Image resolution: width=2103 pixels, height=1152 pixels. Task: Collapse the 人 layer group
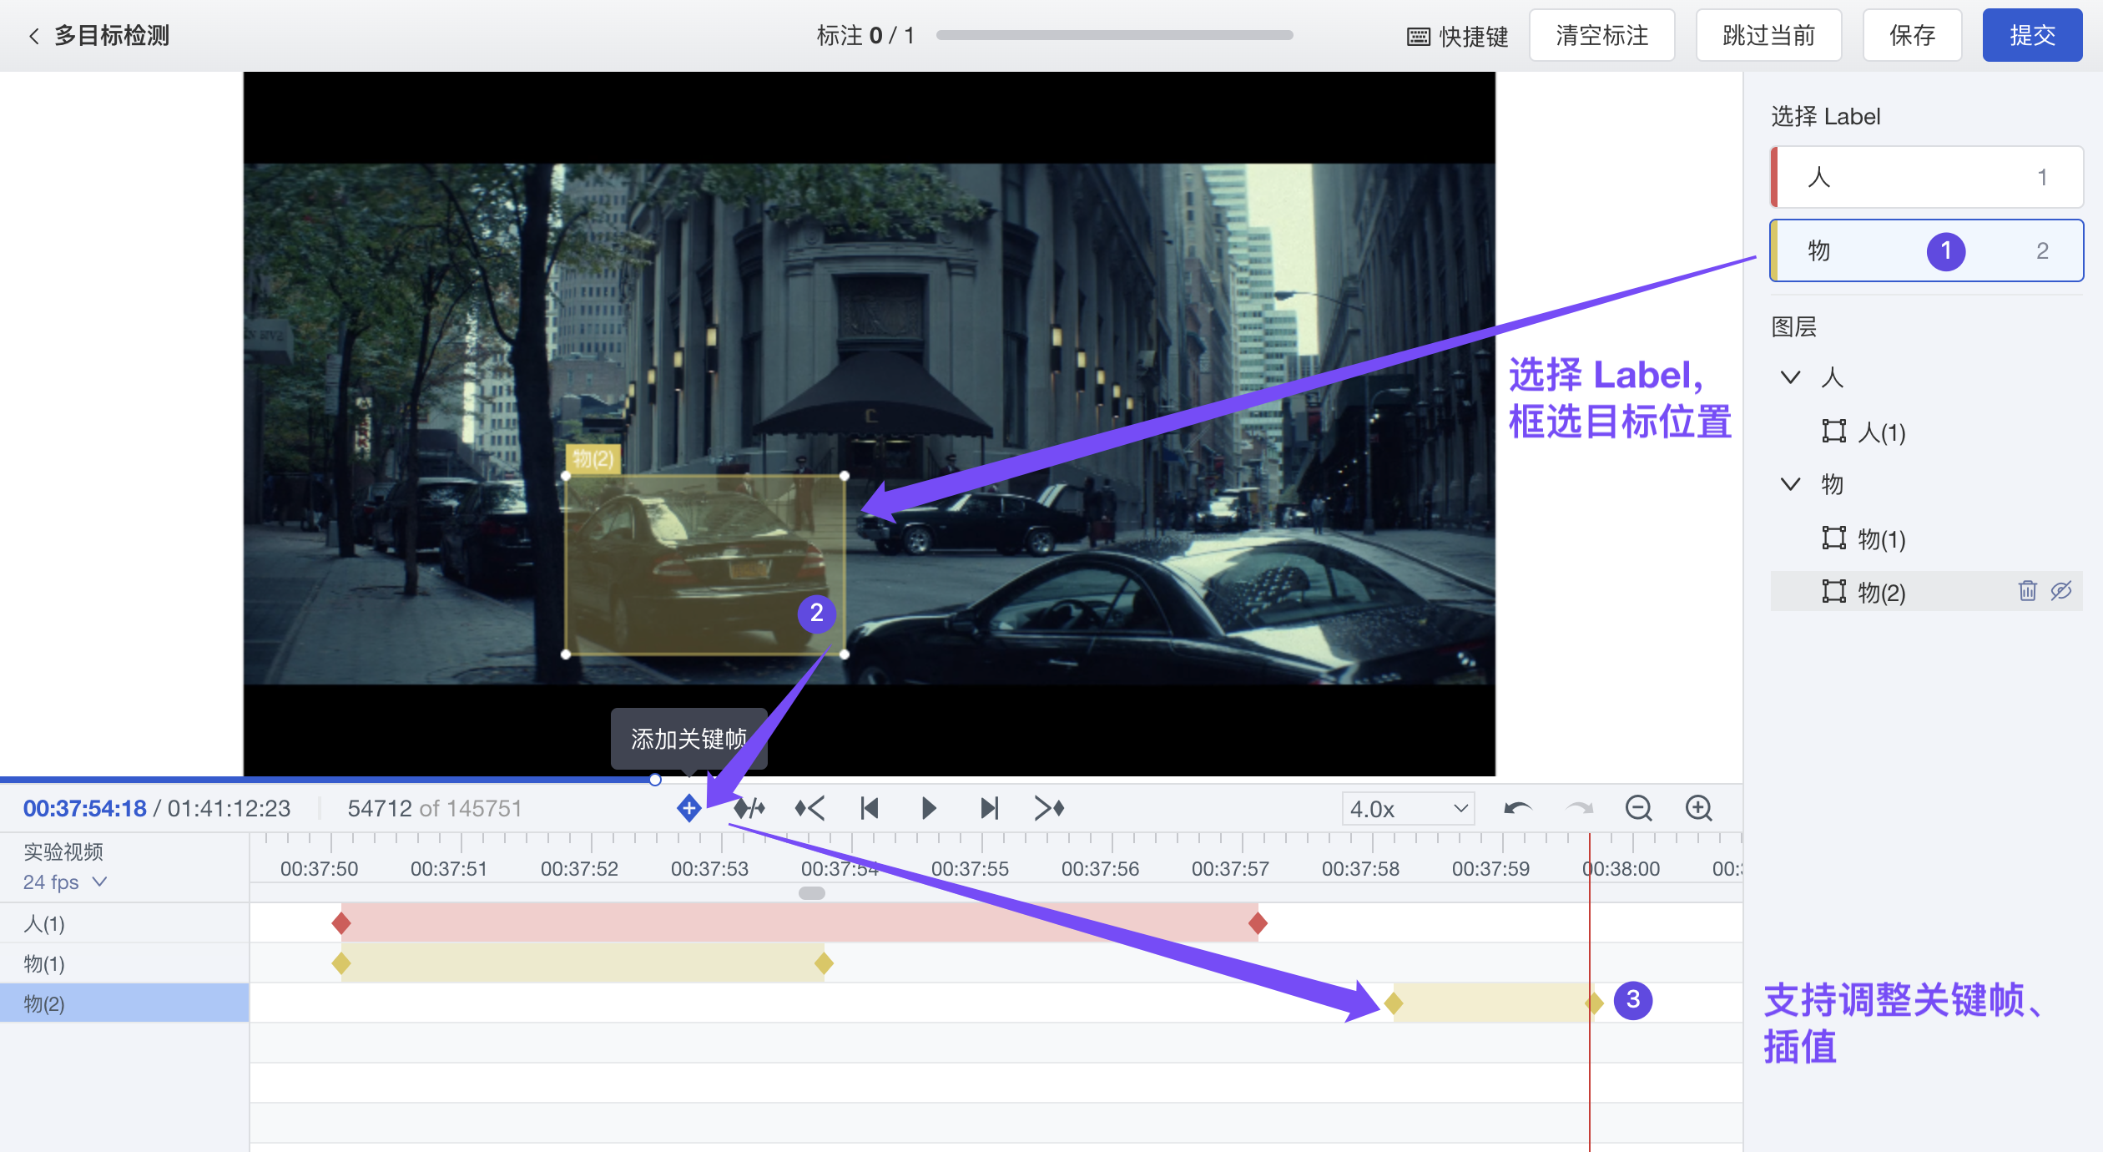click(x=1790, y=377)
